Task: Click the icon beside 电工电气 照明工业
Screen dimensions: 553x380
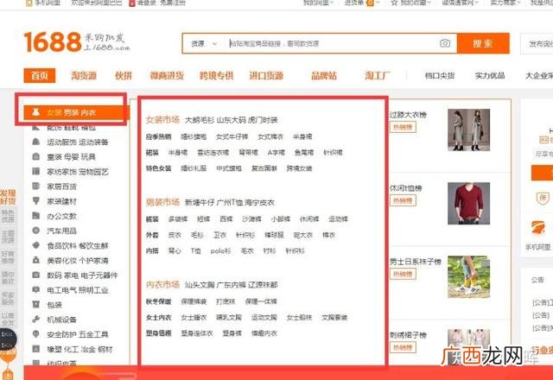Action: pyautogui.click(x=35, y=290)
